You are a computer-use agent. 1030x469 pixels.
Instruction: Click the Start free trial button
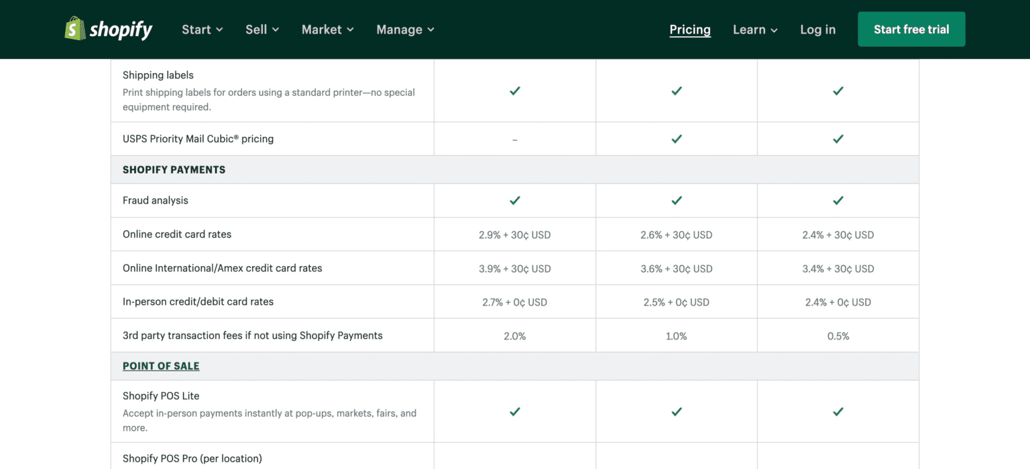pyautogui.click(x=911, y=29)
